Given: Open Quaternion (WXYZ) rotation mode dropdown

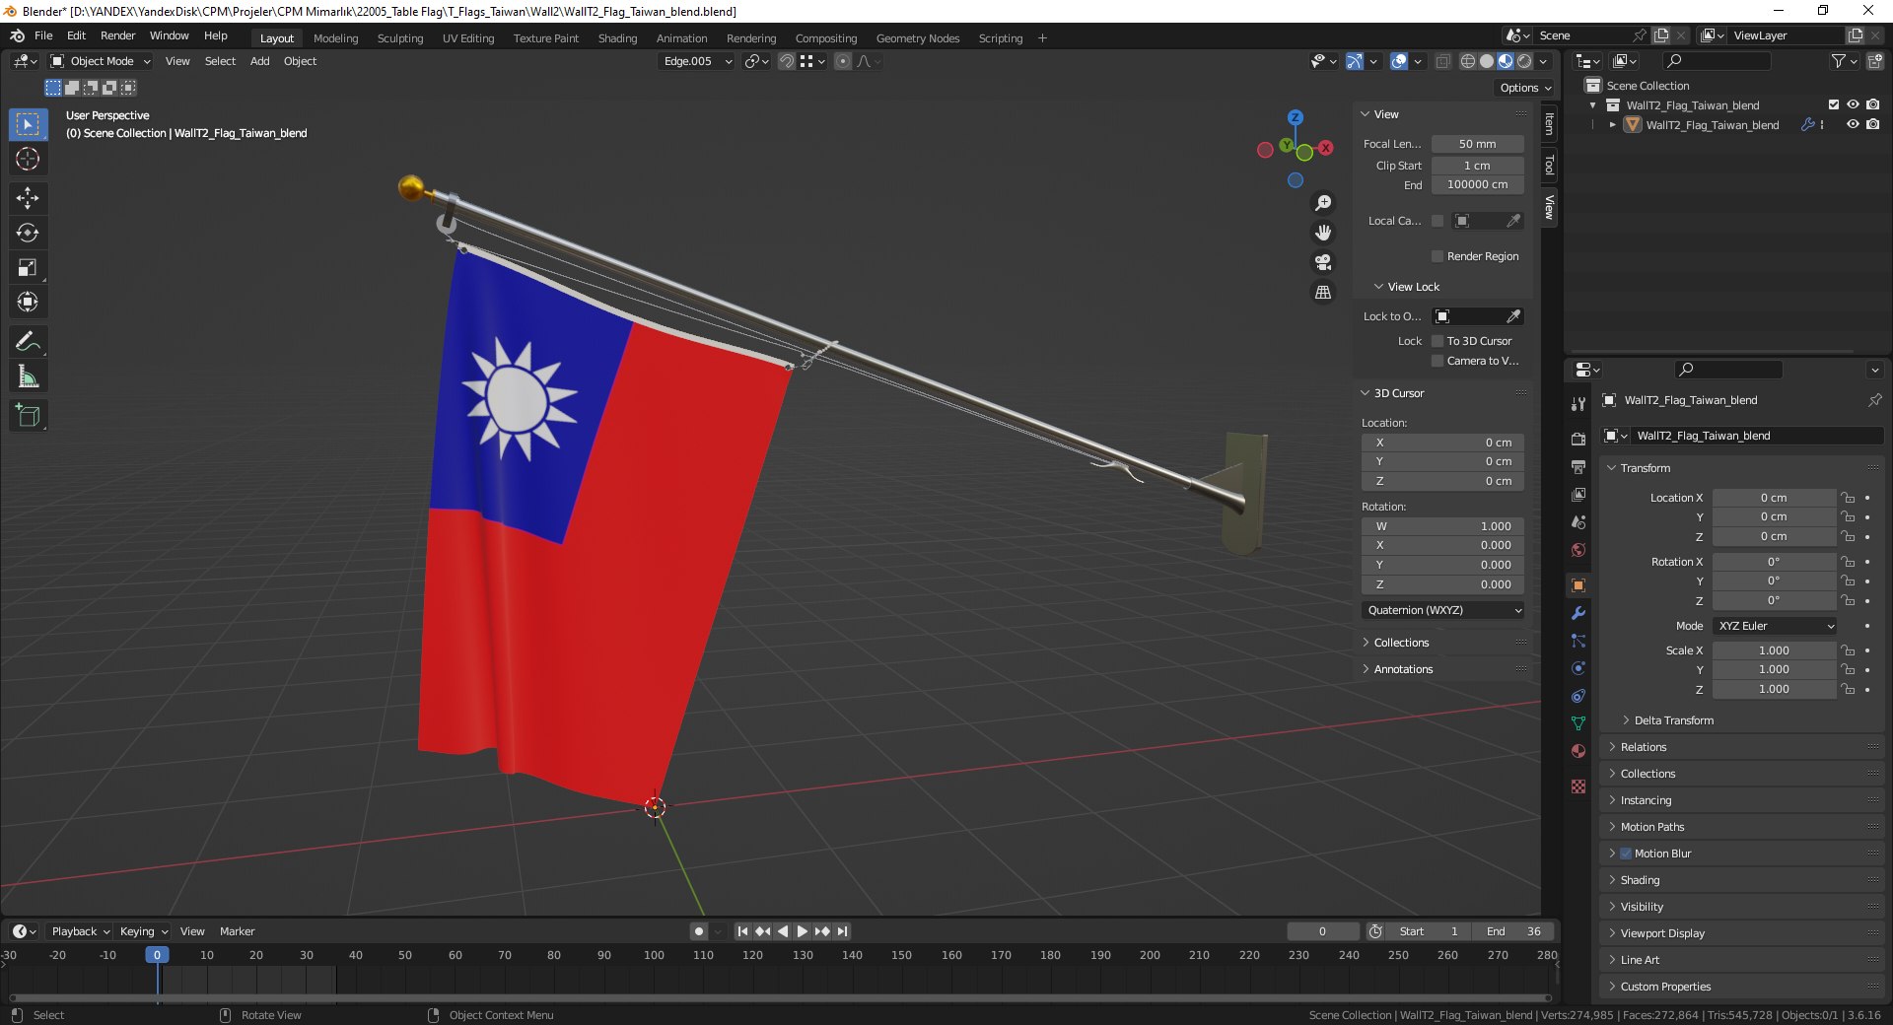Looking at the screenshot, I should pos(1443,610).
